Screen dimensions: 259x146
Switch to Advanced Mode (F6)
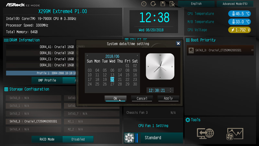(x=235, y=4)
